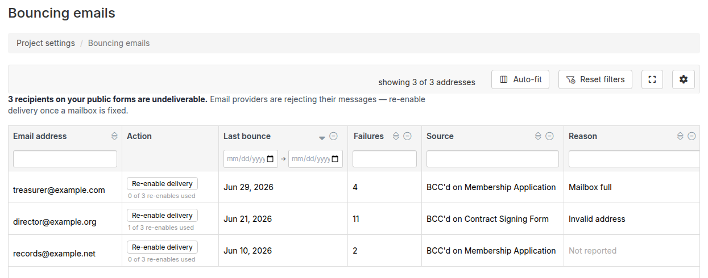Re-enable delivery for treasurer@example.com

[x=162, y=183]
